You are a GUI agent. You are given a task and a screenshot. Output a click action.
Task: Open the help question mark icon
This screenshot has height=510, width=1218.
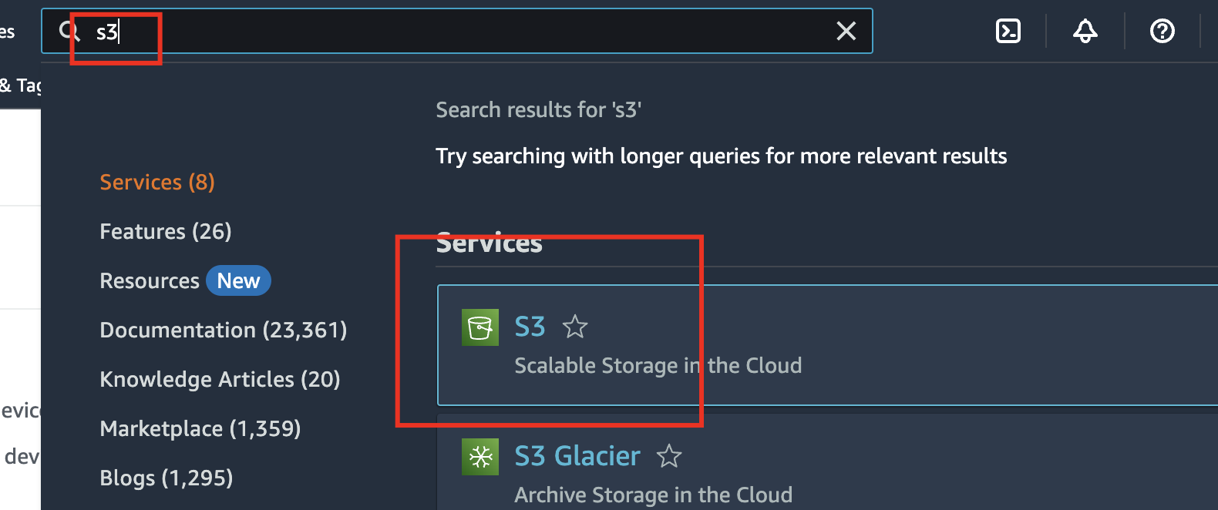coord(1162,31)
